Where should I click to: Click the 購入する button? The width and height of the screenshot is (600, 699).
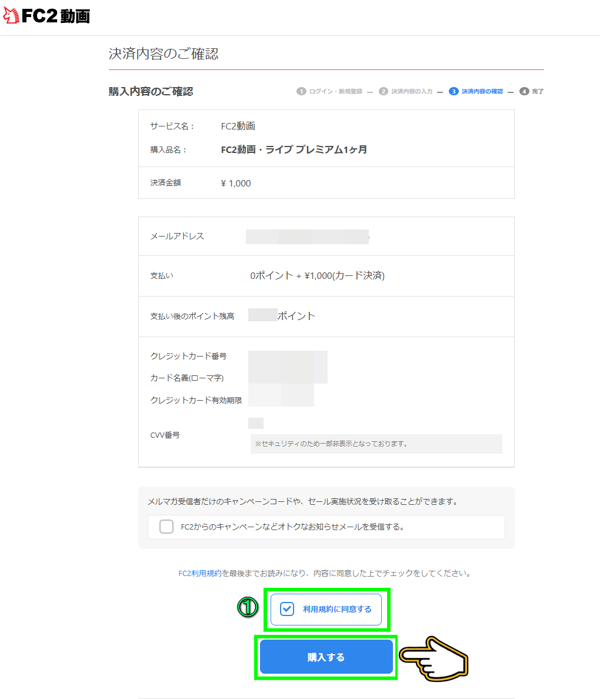[326, 657]
